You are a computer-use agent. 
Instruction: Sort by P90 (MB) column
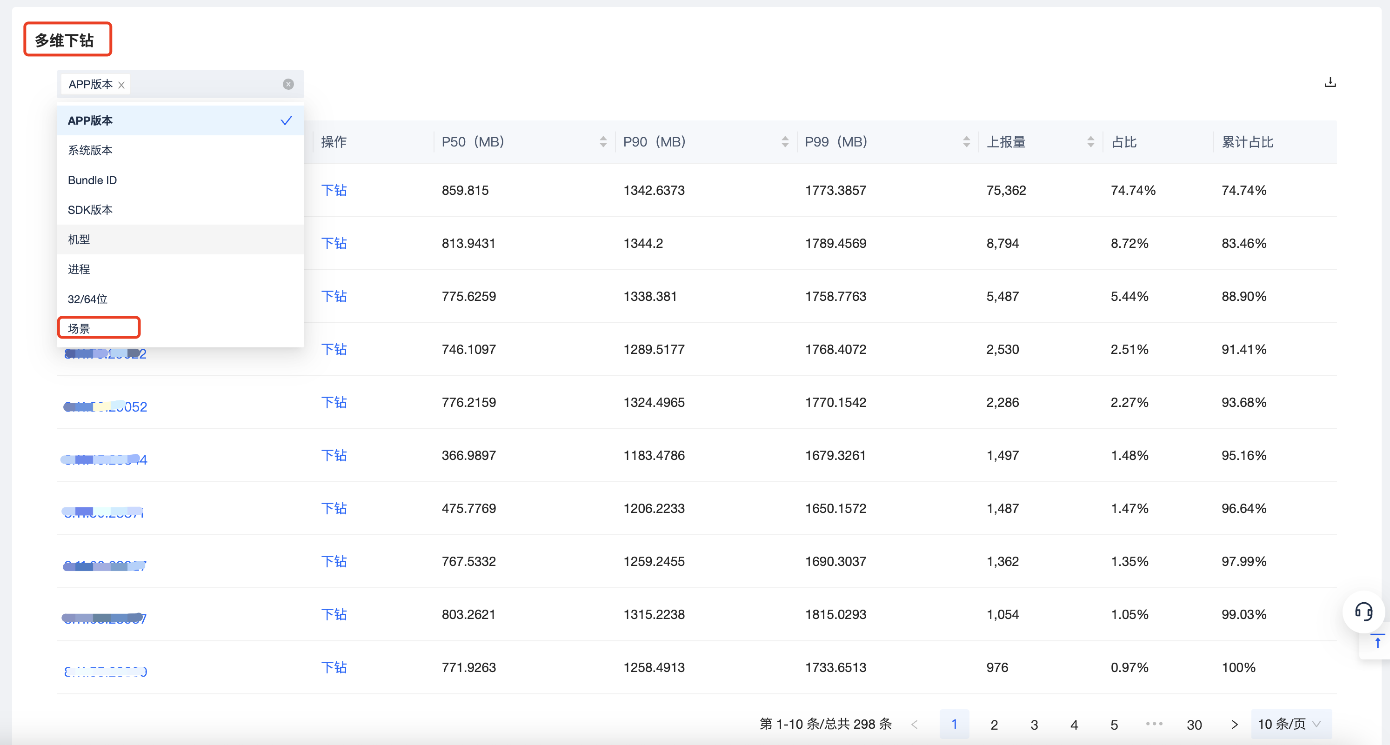[x=785, y=142]
